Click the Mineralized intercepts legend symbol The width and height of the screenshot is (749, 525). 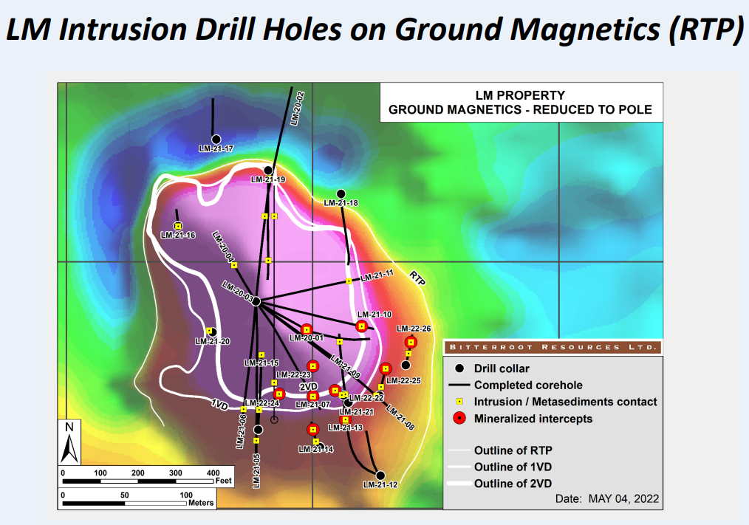[459, 419]
